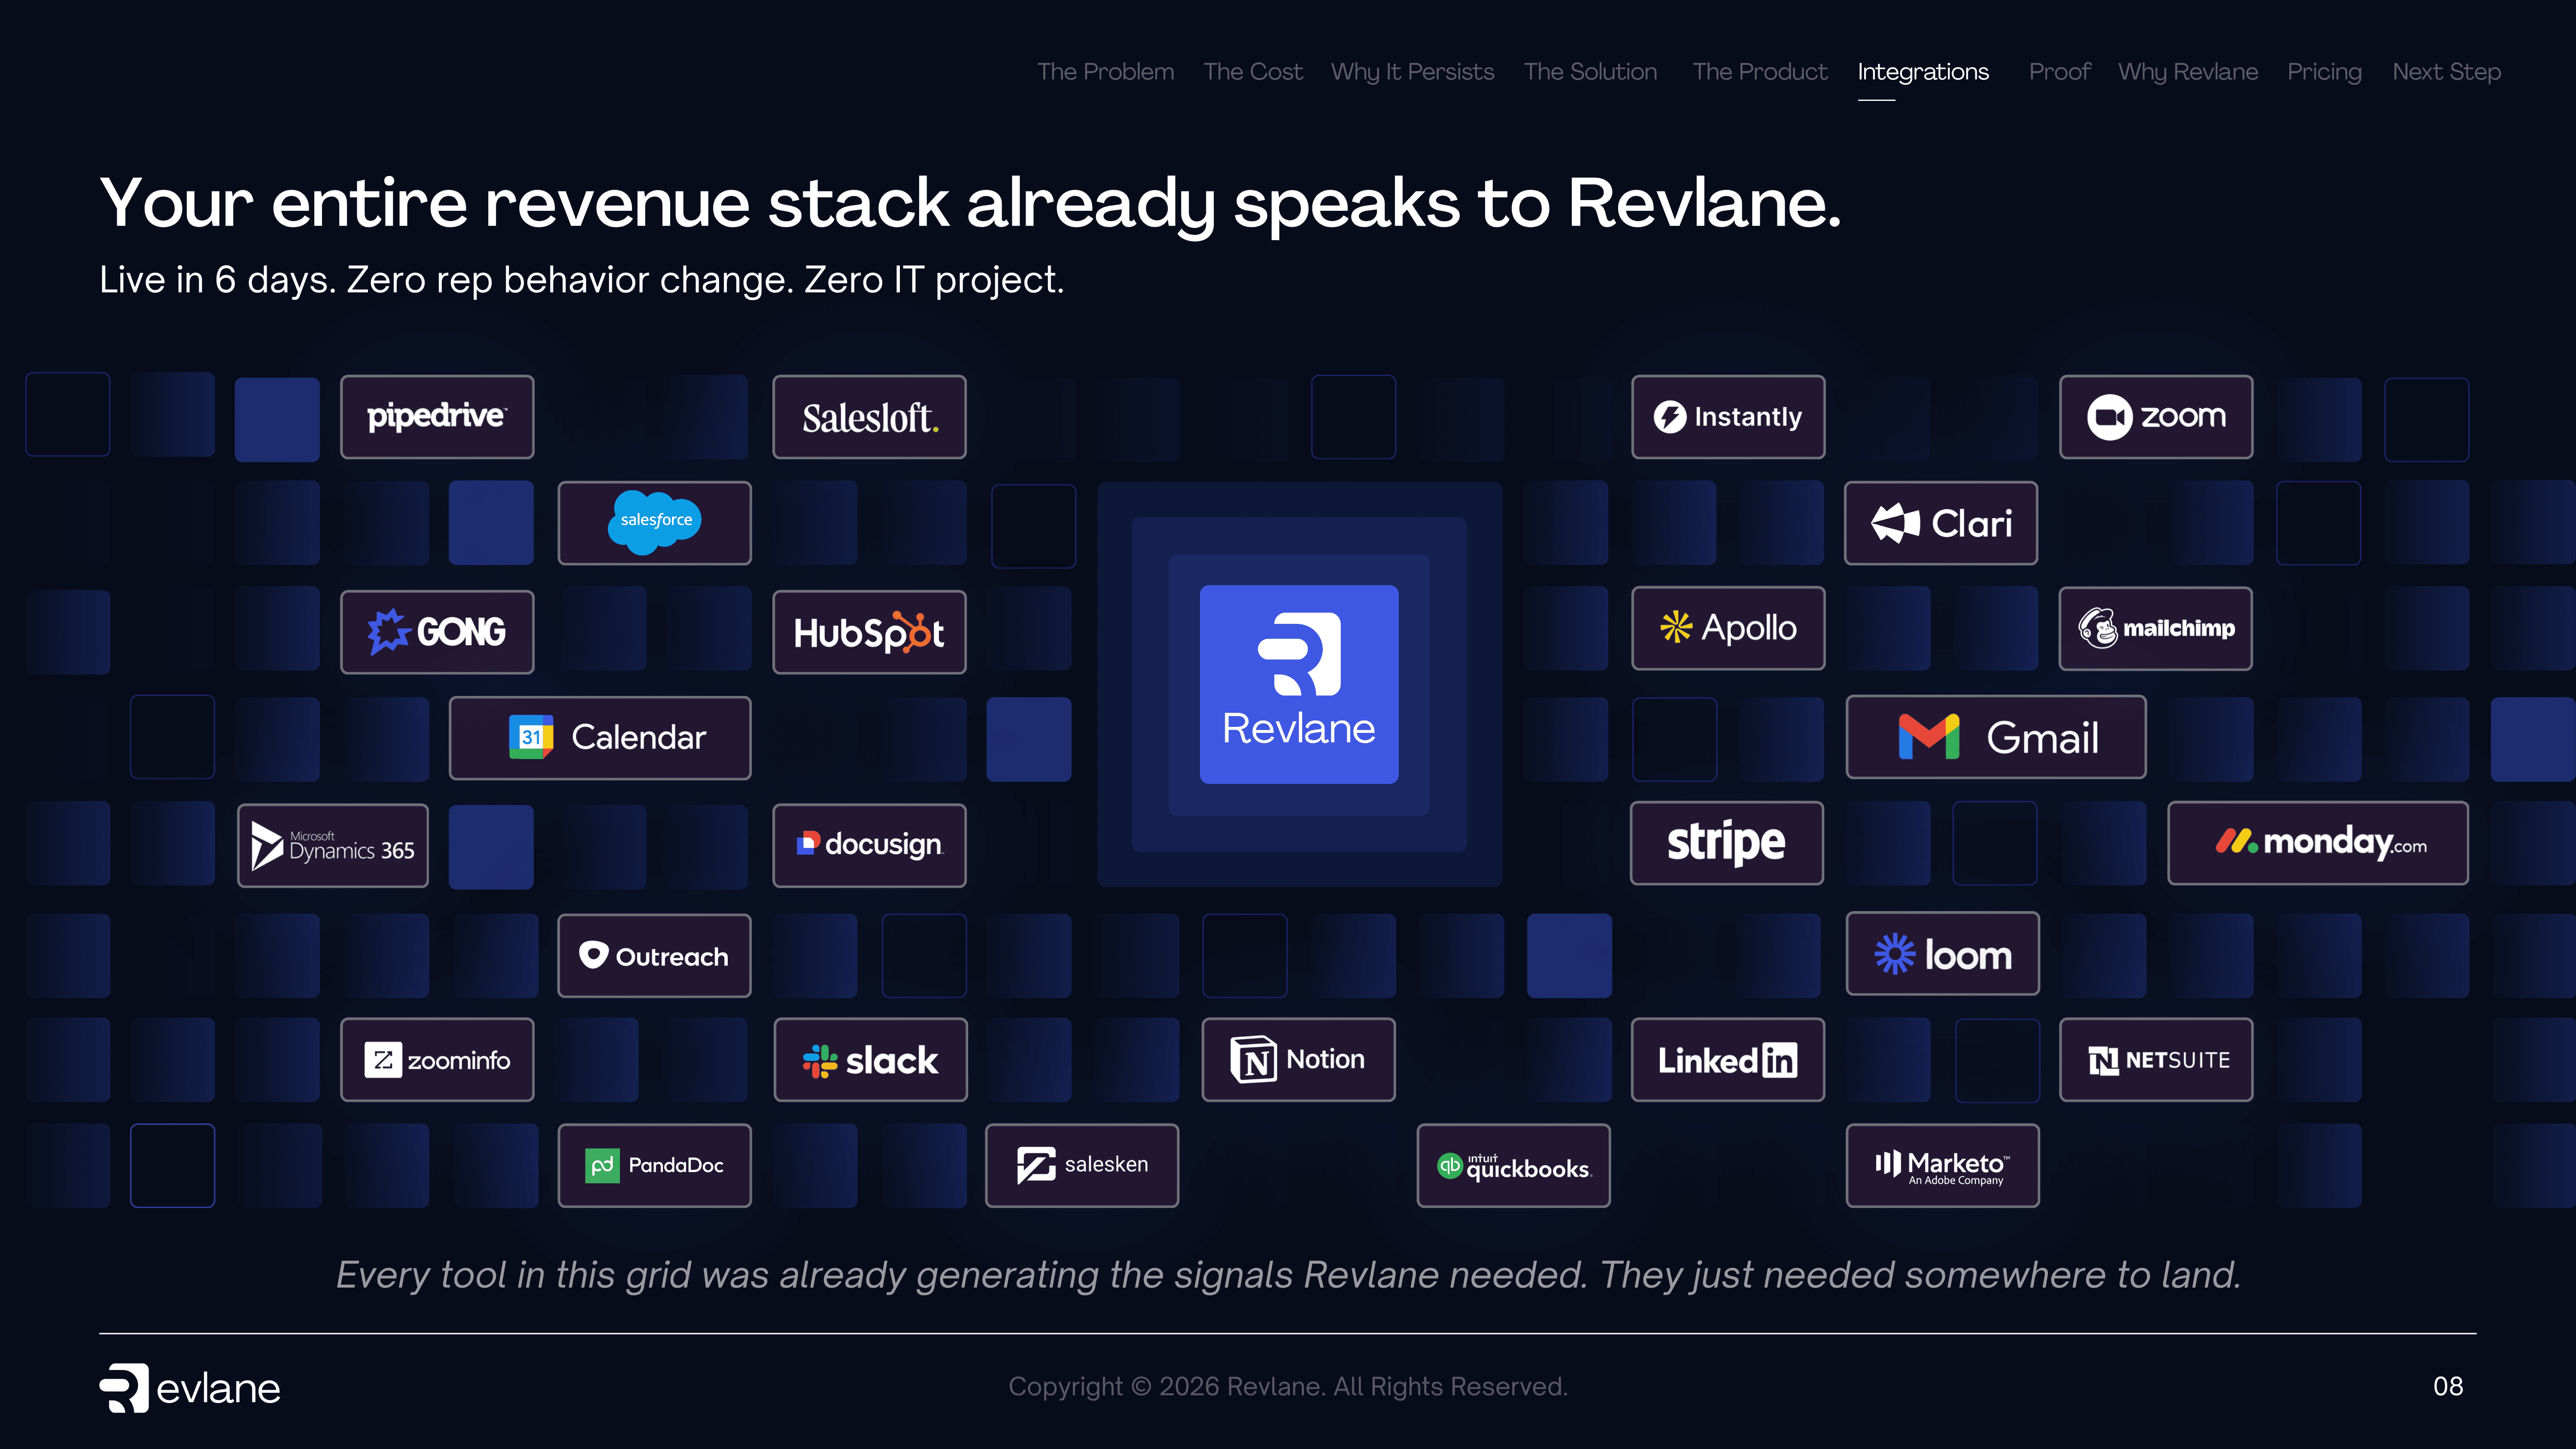Click the PandaDoc logo tile
Screen dimensions: 2576x1449
tap(655, 1166)
